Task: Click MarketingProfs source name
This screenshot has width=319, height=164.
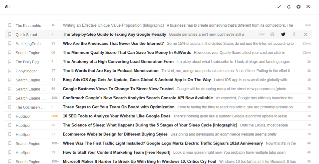Action: click(x=30, y=44)
